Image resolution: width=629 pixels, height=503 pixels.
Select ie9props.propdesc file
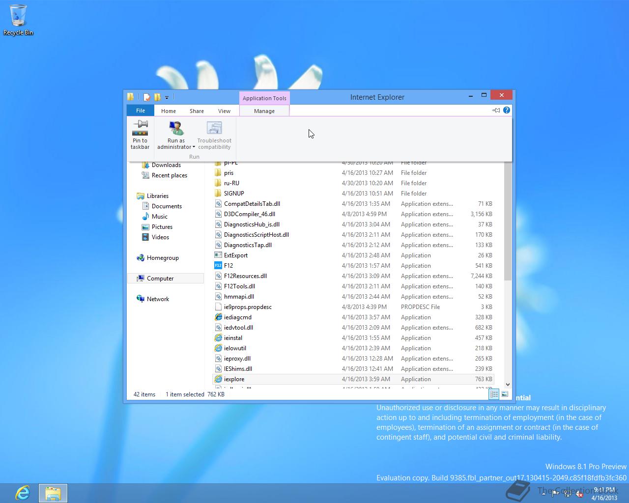tap(353, 307)
